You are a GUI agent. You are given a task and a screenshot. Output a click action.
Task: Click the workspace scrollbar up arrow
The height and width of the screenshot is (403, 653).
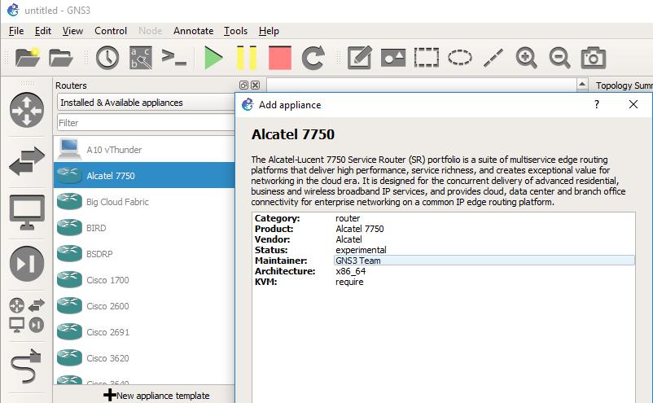[x=582, y=85]
